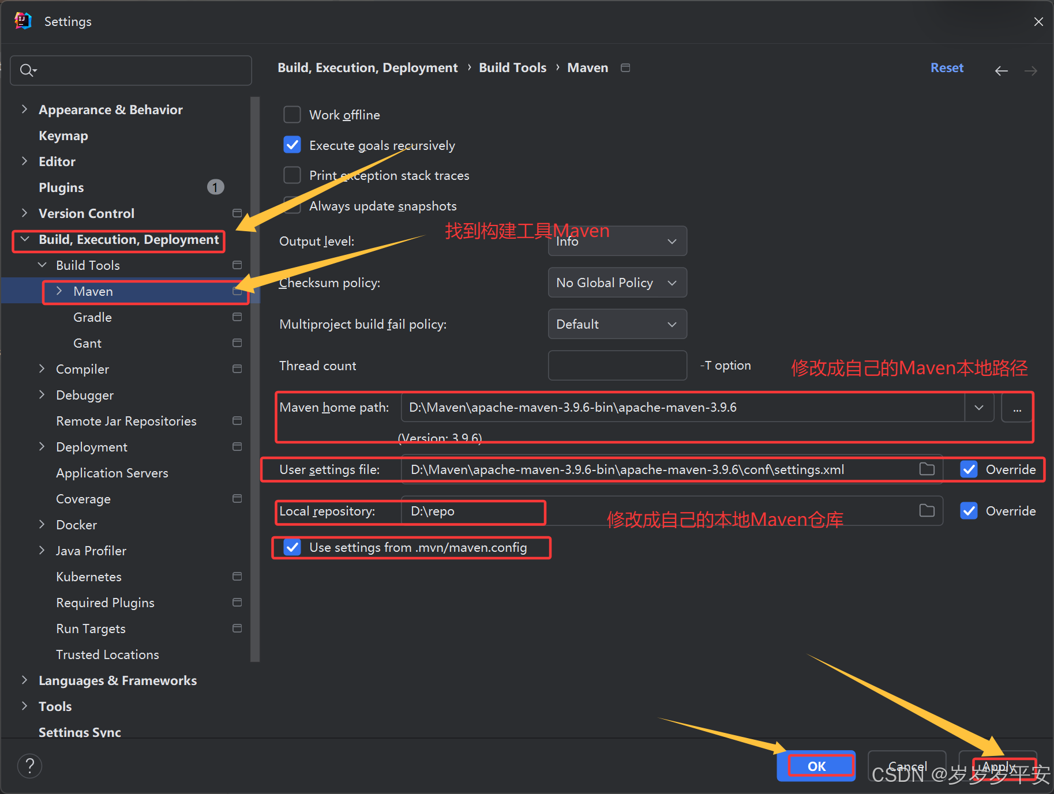This screenshot has height=794, width=1054.
Task: Click the project-level icon beside Maven breadcrumb
Action: pos(625,68)
